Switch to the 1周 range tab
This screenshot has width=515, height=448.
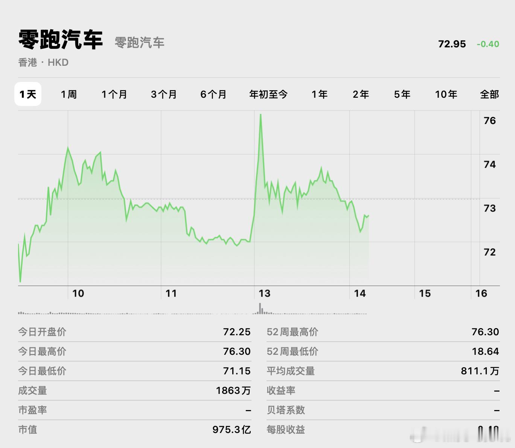69,94
